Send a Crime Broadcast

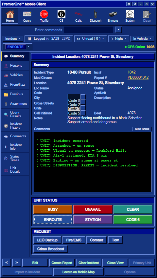tap(51, 249)
